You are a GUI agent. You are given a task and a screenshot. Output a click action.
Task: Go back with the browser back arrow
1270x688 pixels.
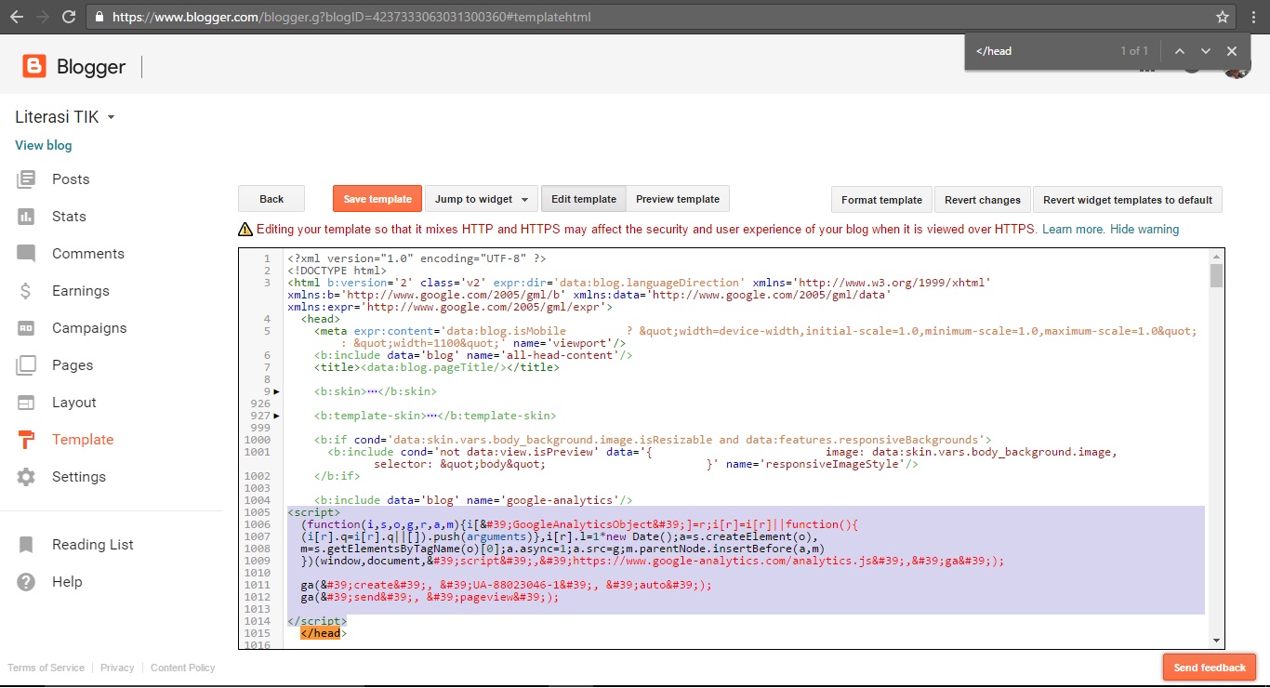[17, 17]
